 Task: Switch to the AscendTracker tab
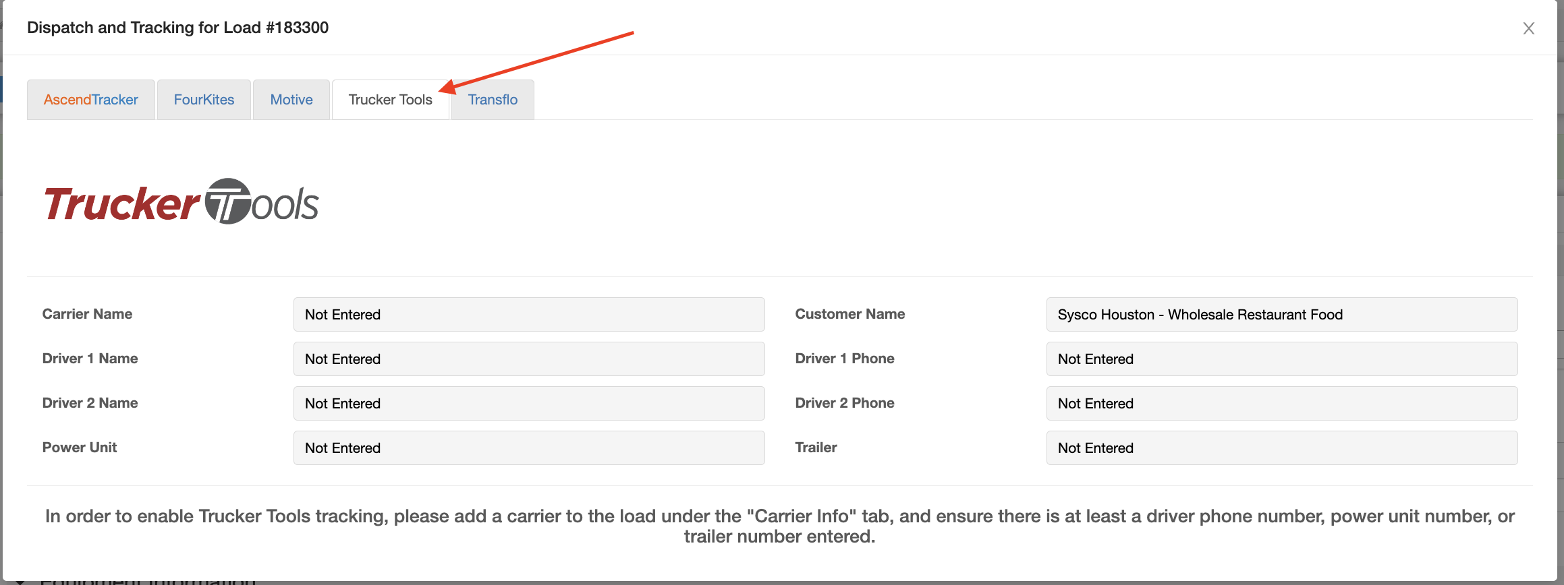[91, 100]
